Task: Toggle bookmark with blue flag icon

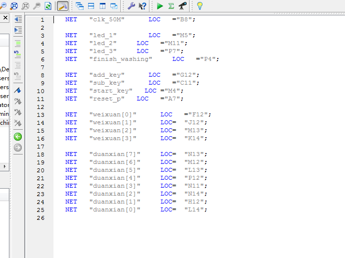Action: (18, 90)
